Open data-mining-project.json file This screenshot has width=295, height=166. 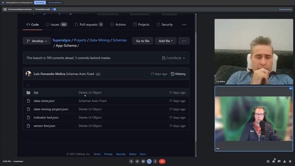[x=51, y=109]
